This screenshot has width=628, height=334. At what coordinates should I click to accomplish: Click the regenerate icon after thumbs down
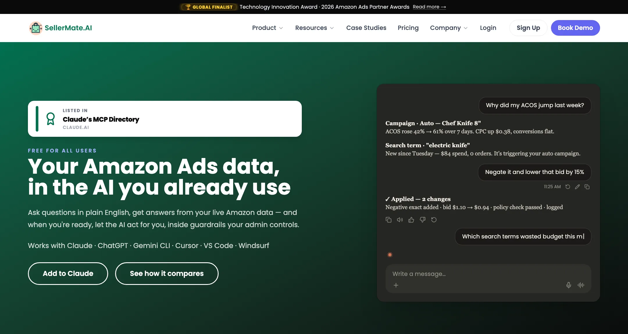coord(434,220)
